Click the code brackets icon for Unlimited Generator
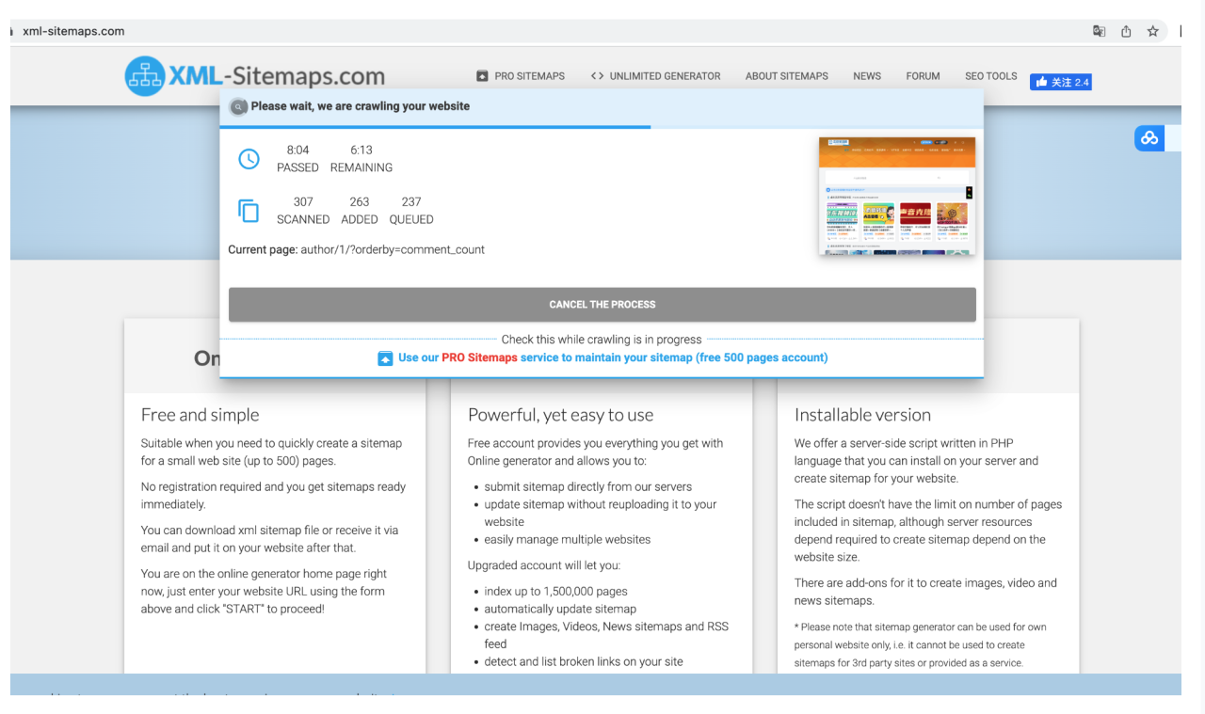This screenshot has width=1205, height=714. pyautogui.click(x=598, y=76)
